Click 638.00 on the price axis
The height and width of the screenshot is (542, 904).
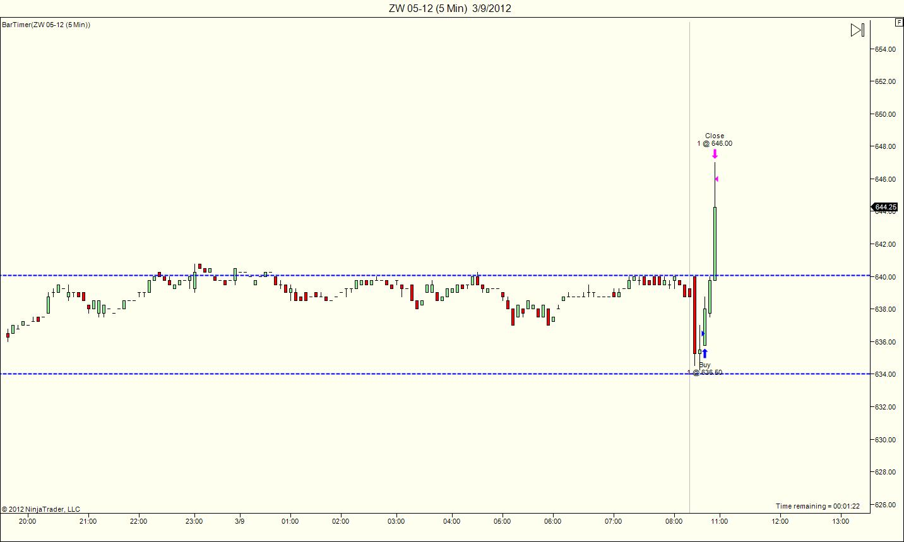point(885,309)
